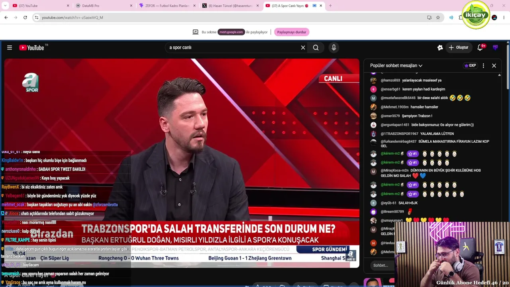Click into the 'Sohbet...' chat input
Viewport: 510px width, 287px height.
coord(382,265)
